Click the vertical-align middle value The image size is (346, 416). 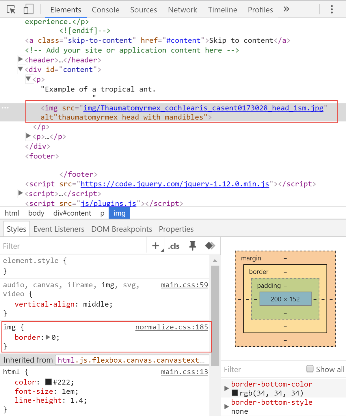point(96,304)
